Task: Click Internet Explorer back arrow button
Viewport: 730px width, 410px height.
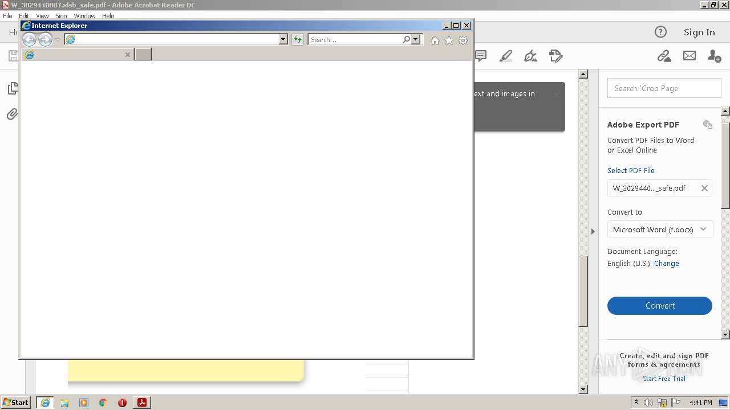Action: coord(29,39)
